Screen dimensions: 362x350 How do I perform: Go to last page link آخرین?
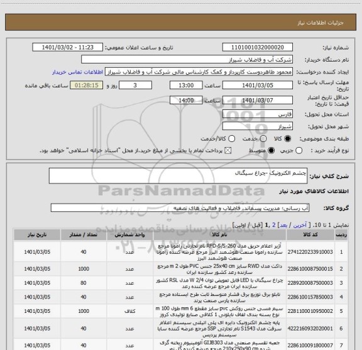pyautogui.click(x=300, y=225)
